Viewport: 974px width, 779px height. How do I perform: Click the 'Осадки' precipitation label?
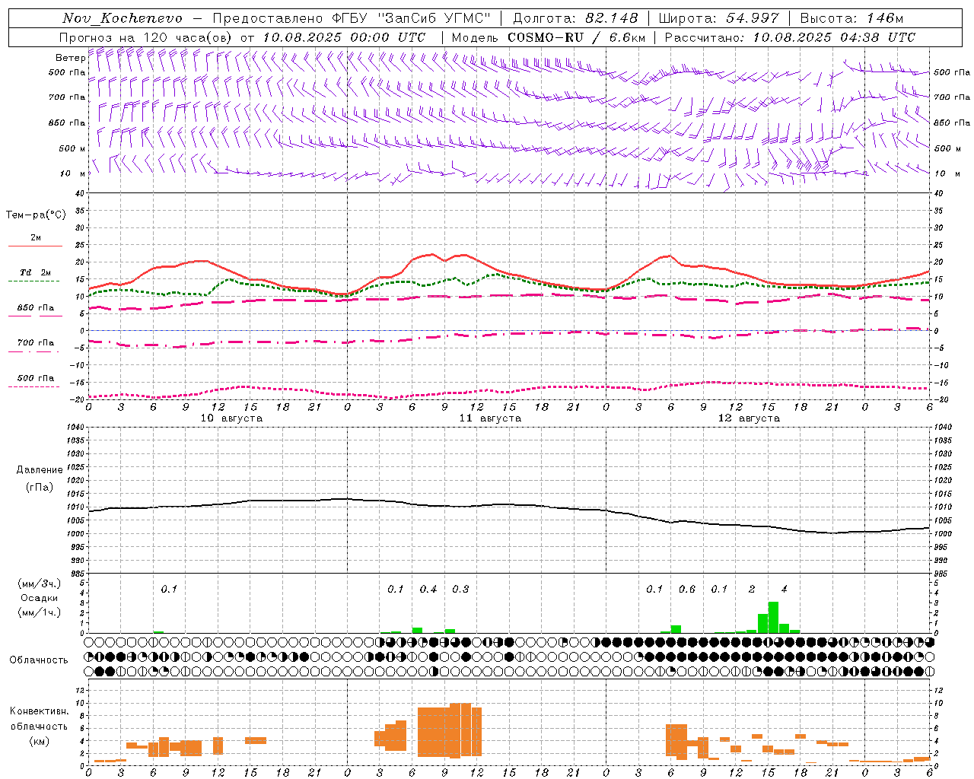point(39,598)
